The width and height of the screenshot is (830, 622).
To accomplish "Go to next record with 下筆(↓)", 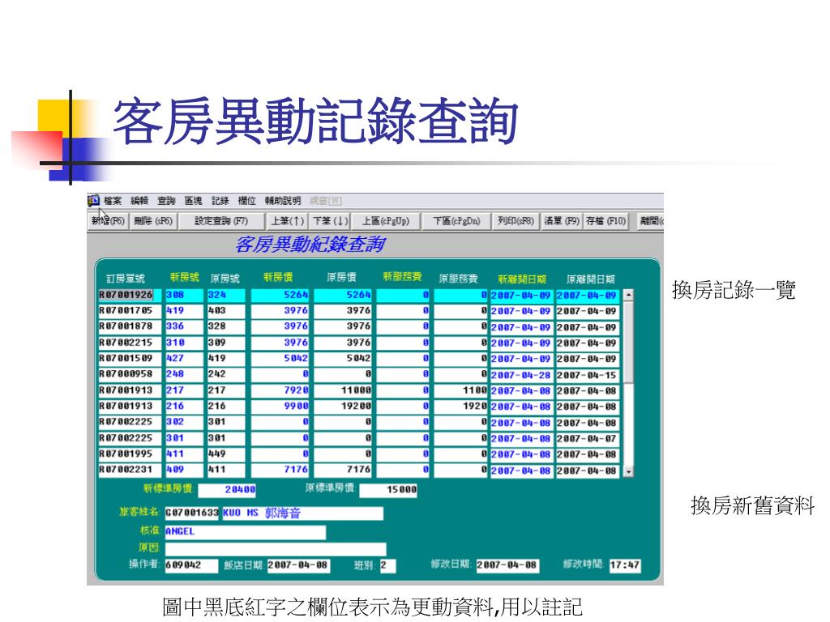I will [x=330, y=221].
